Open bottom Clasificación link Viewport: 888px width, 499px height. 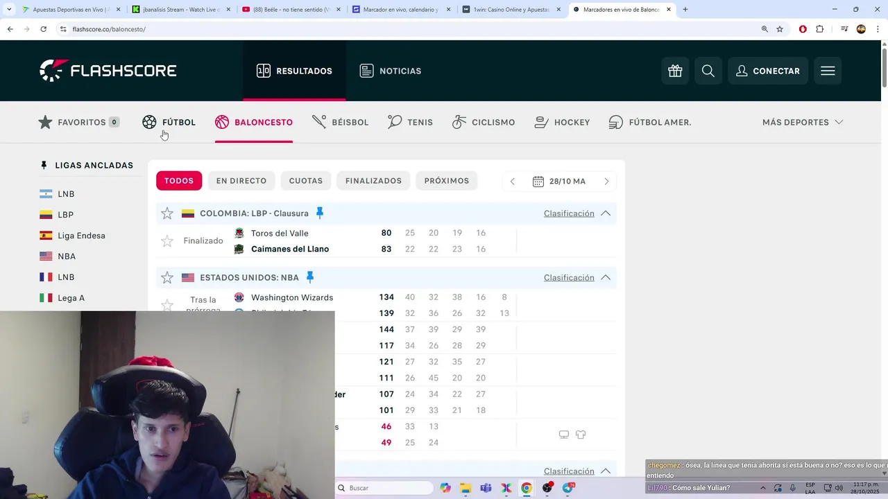click(x=569, y=471)
